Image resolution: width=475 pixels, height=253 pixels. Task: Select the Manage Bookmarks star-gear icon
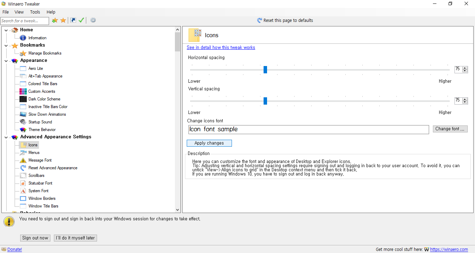tap(23, 53)
